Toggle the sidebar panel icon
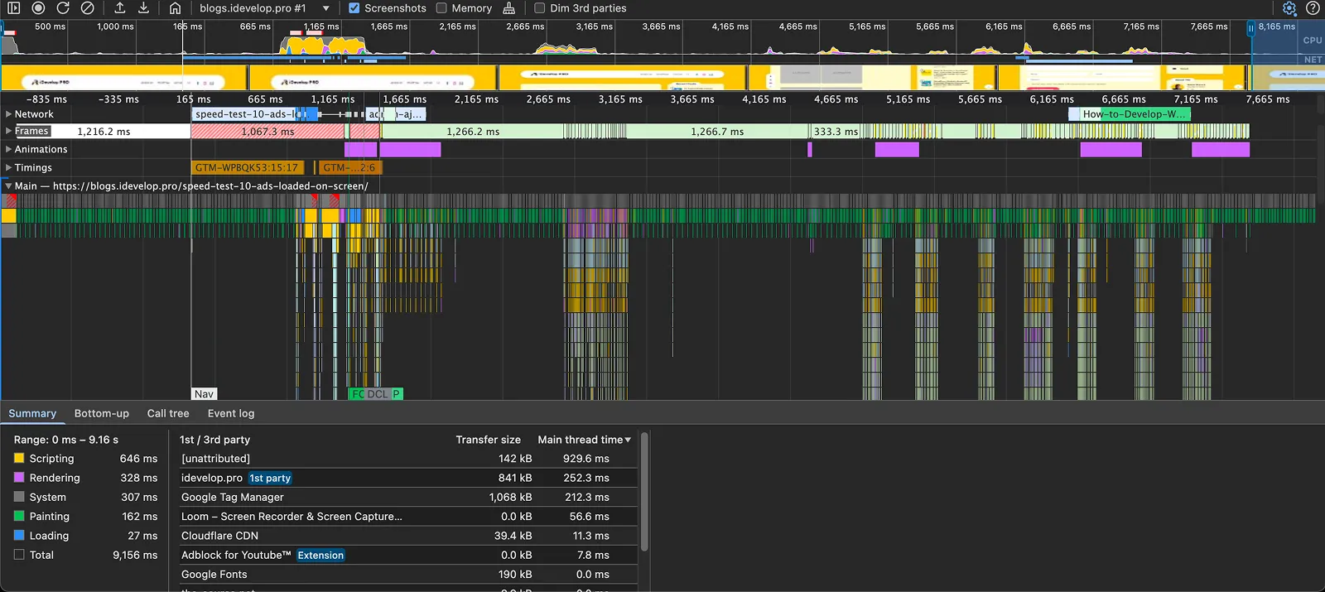1325x592 pixels. [x=13, y=7]
